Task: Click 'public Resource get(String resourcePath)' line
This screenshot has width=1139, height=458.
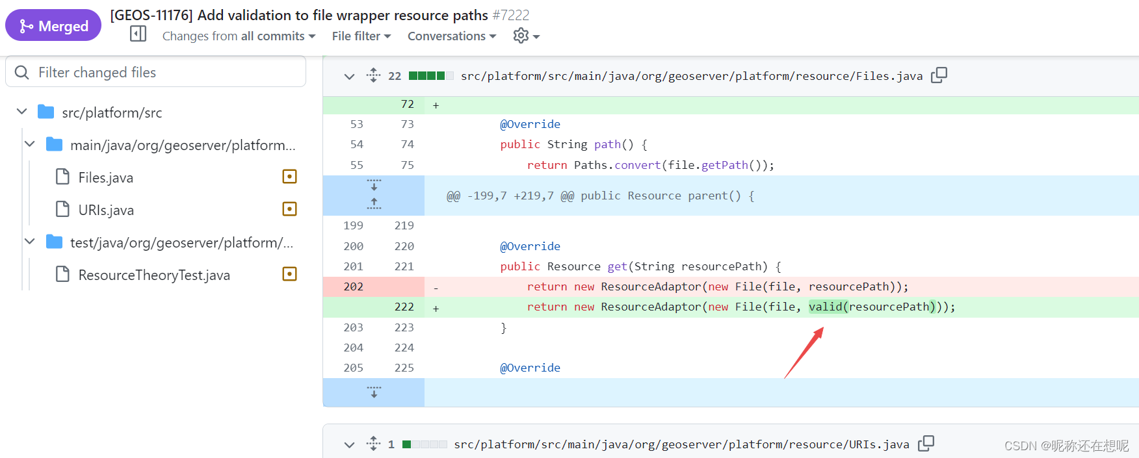Action: pyautogui.click(x=640, y=266)
